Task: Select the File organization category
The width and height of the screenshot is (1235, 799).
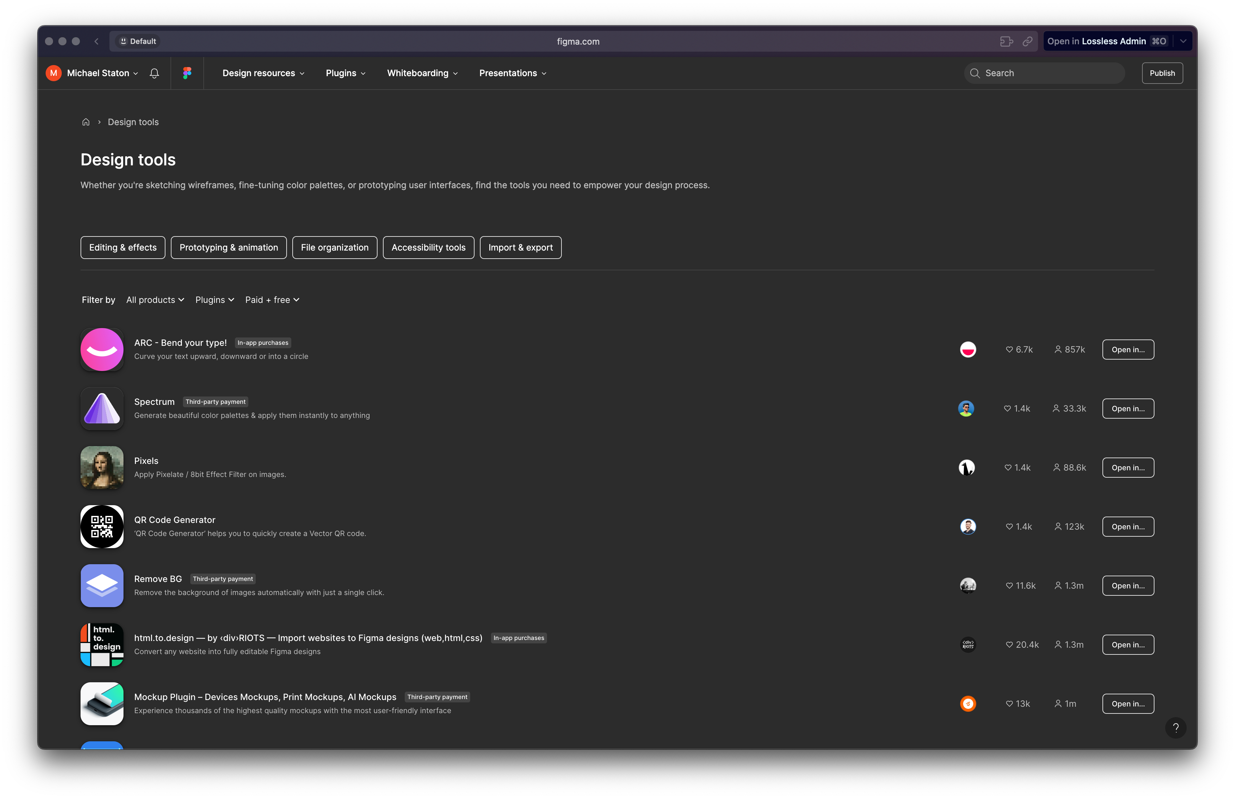Action: (x=335, y=248)
